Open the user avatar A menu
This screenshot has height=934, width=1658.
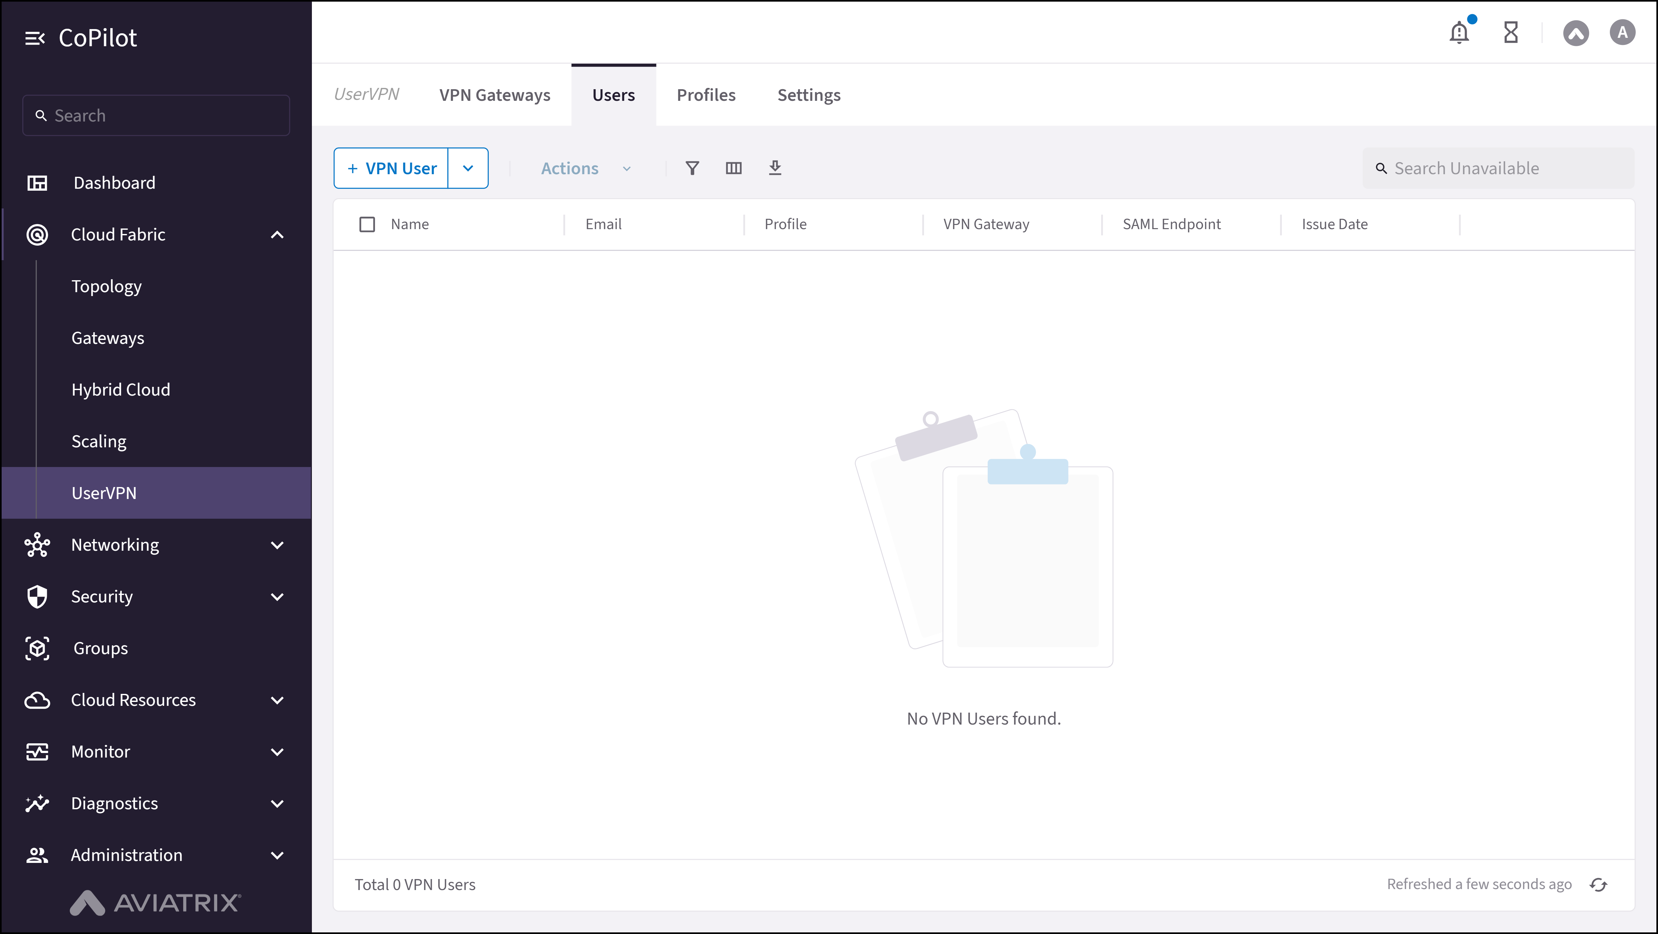pyautogui.click(x=1622, y=32)
